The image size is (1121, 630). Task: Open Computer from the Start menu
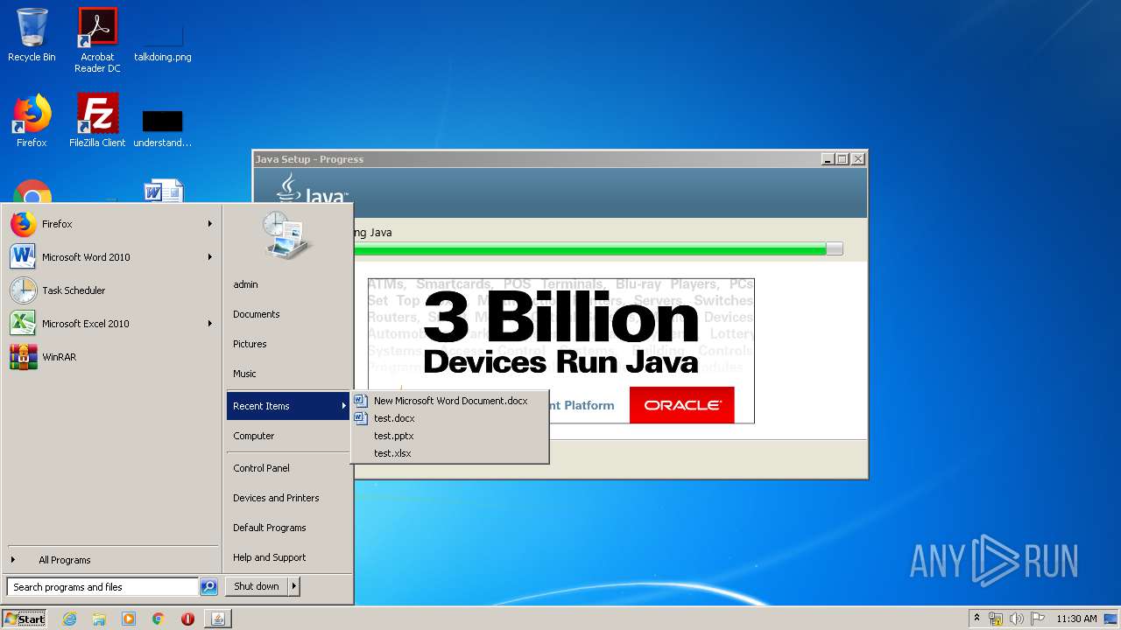[x=288, y=436]
